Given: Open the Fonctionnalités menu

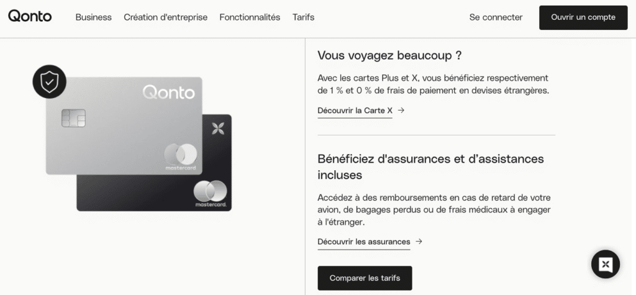Looking at the screenshot, I should tap(250, 17).
